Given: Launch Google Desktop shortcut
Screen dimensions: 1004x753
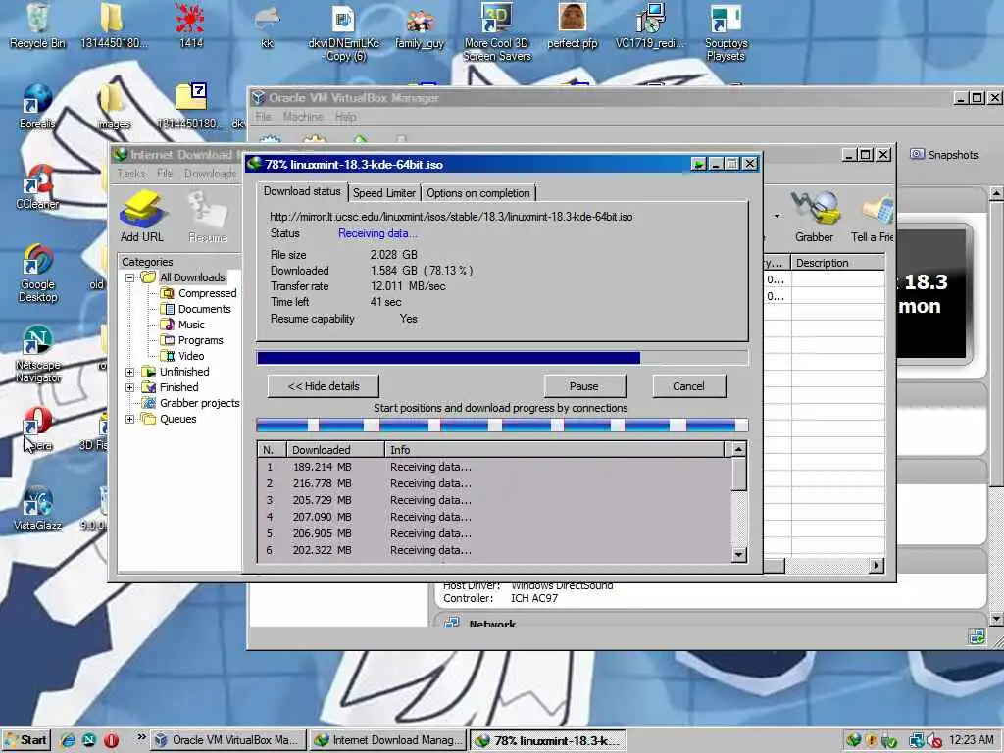Looking at the screenshot, I should click(x=38, y=273).
